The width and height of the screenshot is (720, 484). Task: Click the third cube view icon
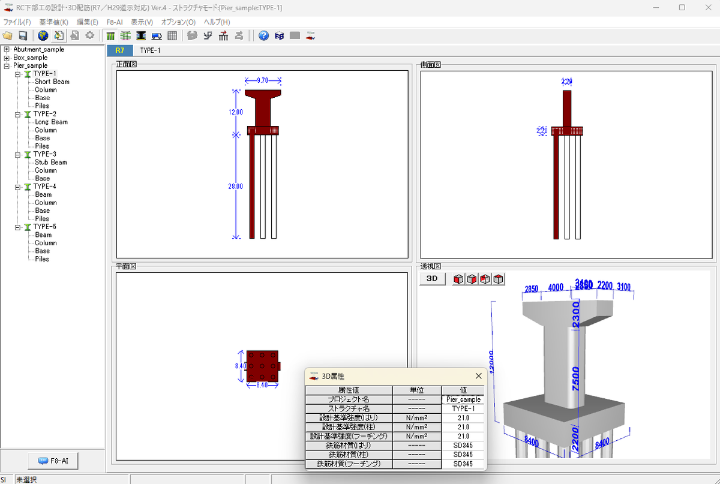[x=485, y=279]
